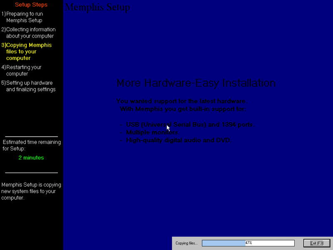Click 'With Memphis you get built-in support for' line

point(183,109)
